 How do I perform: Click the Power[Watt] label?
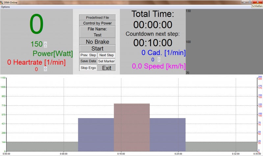(x=53, y=54)
